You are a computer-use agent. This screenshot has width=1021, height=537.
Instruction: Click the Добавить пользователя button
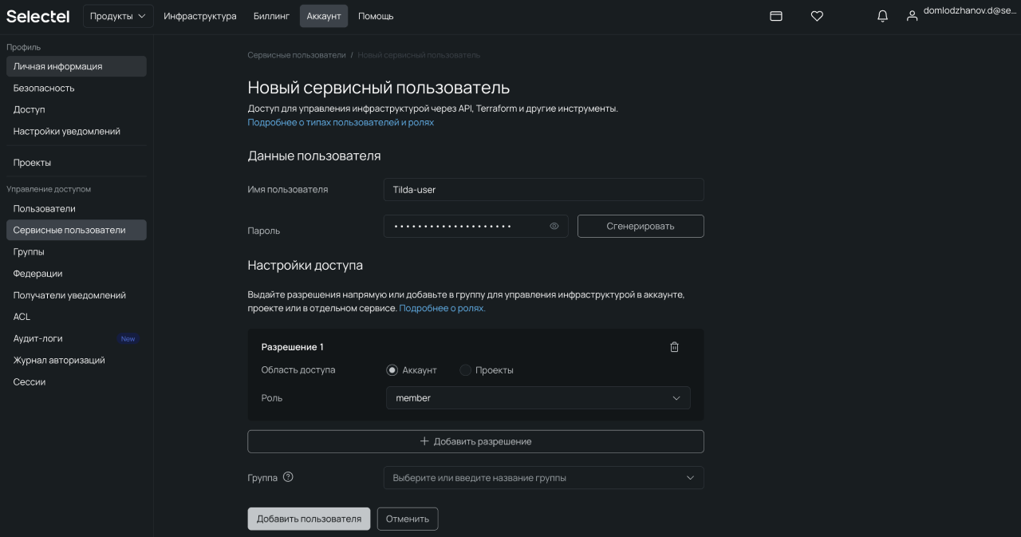pyautogui.click(x=309, y=518)
